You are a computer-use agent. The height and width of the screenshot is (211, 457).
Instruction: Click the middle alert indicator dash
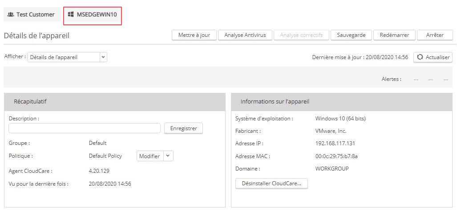pyautogui.click(x=431, y=80)
